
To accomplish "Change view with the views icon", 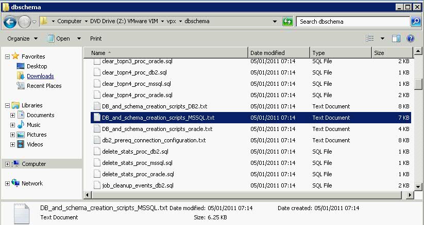I will [x=370, y=39].
